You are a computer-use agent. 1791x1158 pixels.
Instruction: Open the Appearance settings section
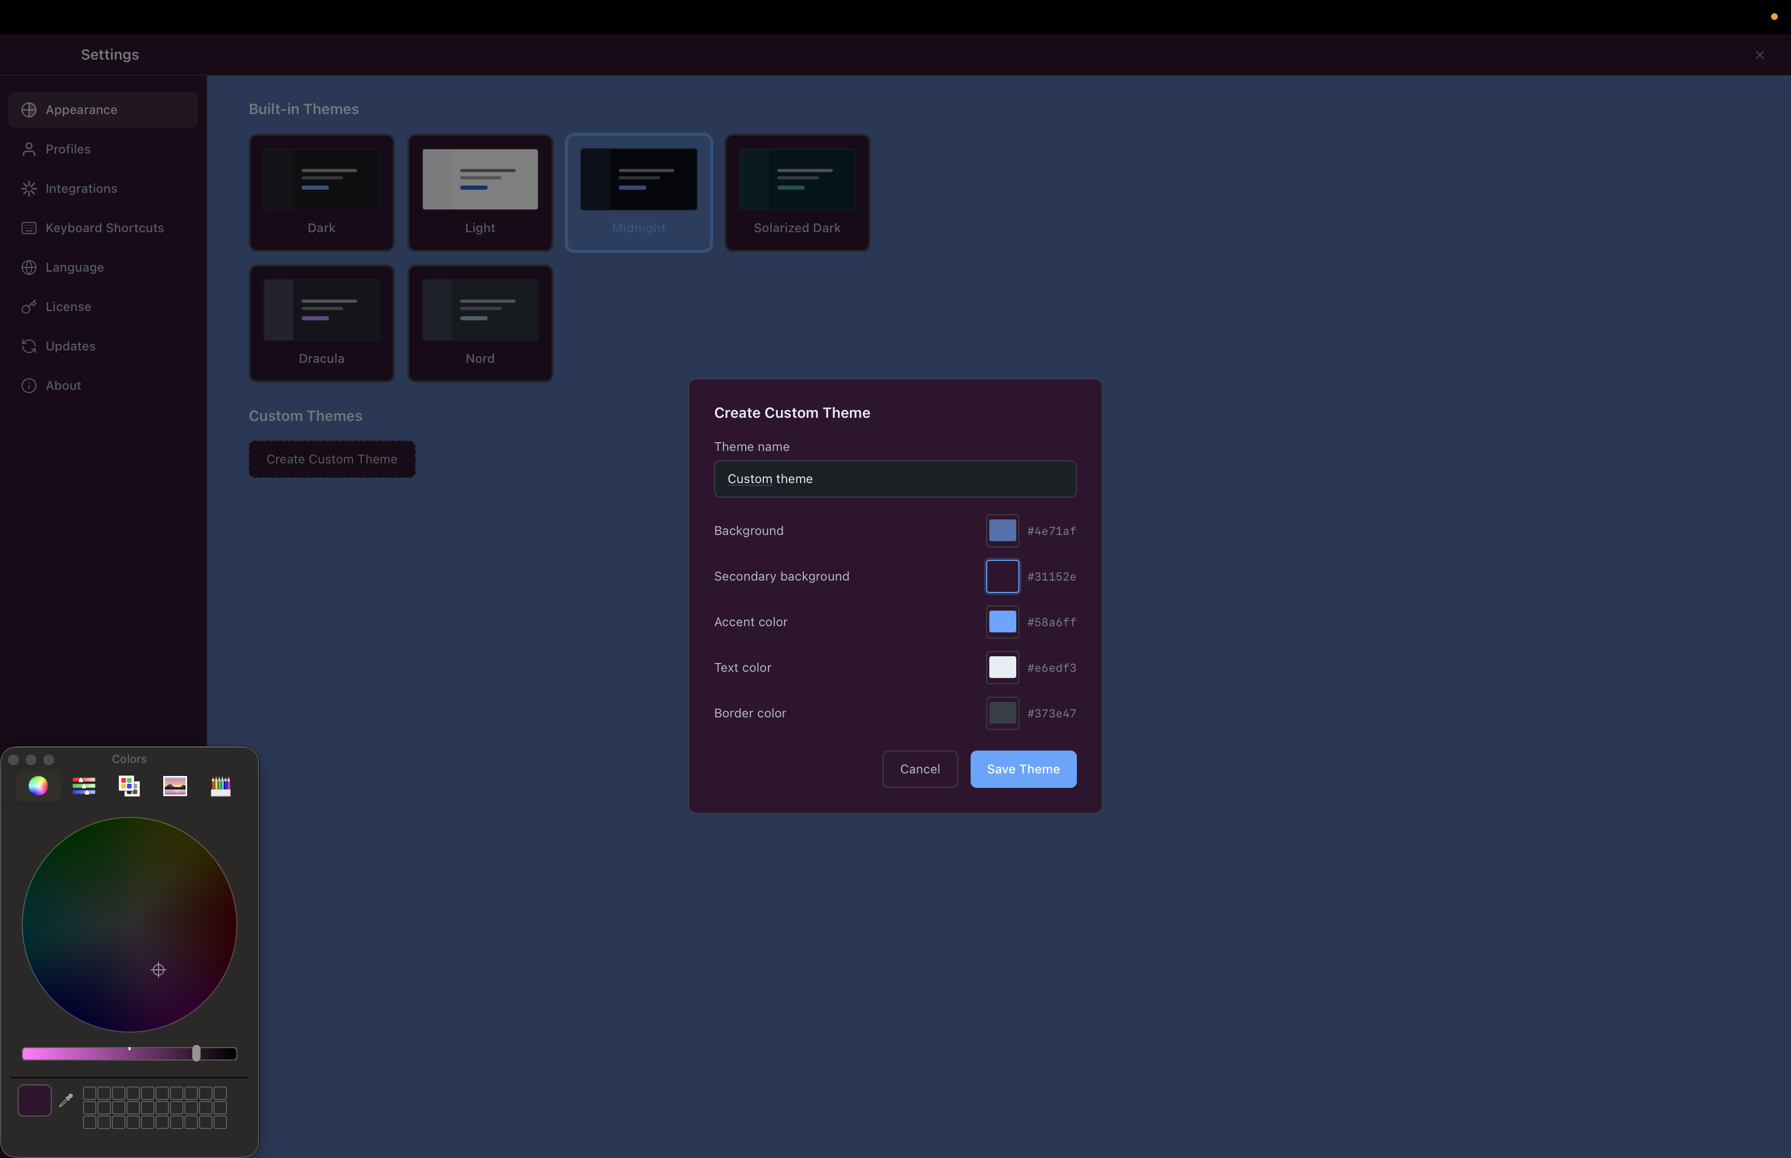tap(103, 110)
